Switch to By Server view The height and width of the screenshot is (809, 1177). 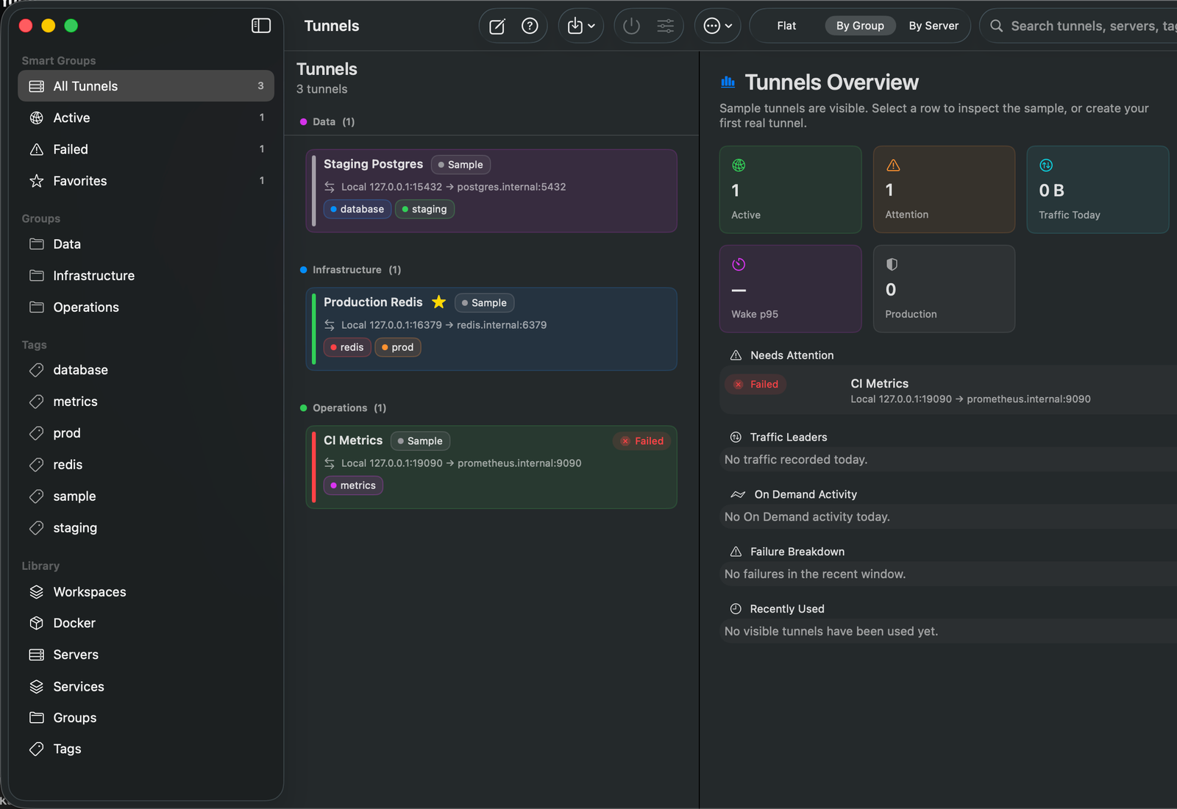(x=934, y=26)
